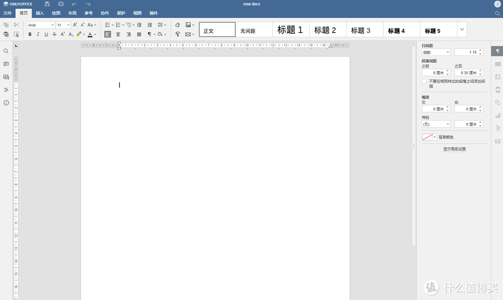
Task: Toggle bold formatting
Action: point(30,34)
